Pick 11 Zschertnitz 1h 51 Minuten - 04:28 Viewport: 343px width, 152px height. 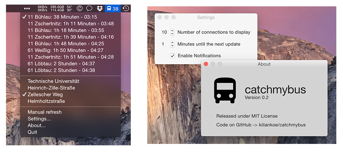[x=70, y=57]
